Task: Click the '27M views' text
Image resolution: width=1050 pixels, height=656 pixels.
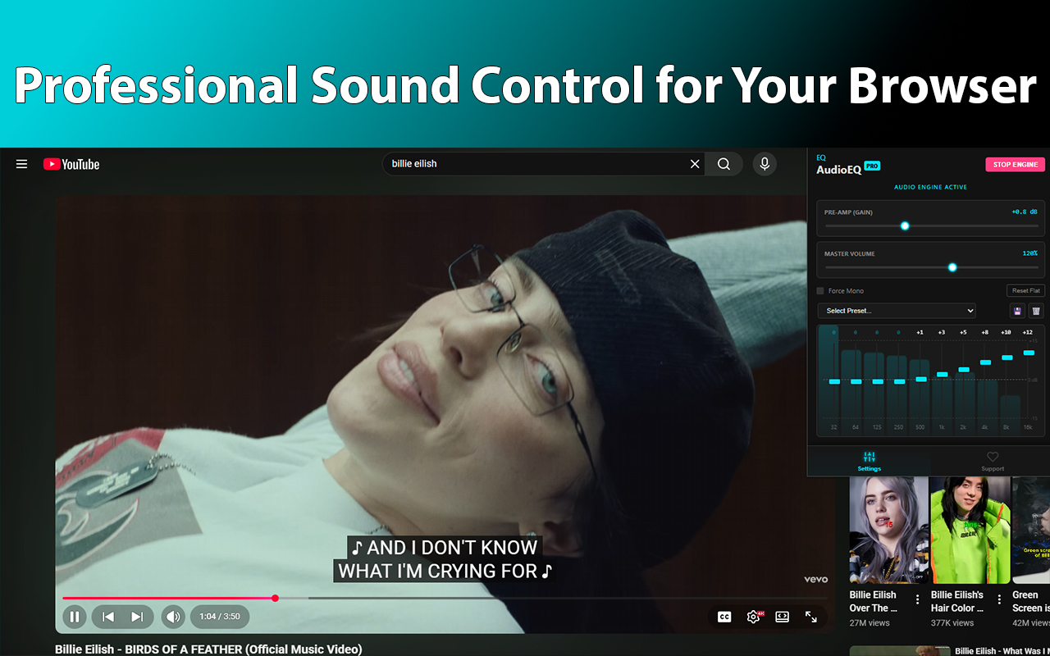Action: pyautogui.click(x=870, y=623)
